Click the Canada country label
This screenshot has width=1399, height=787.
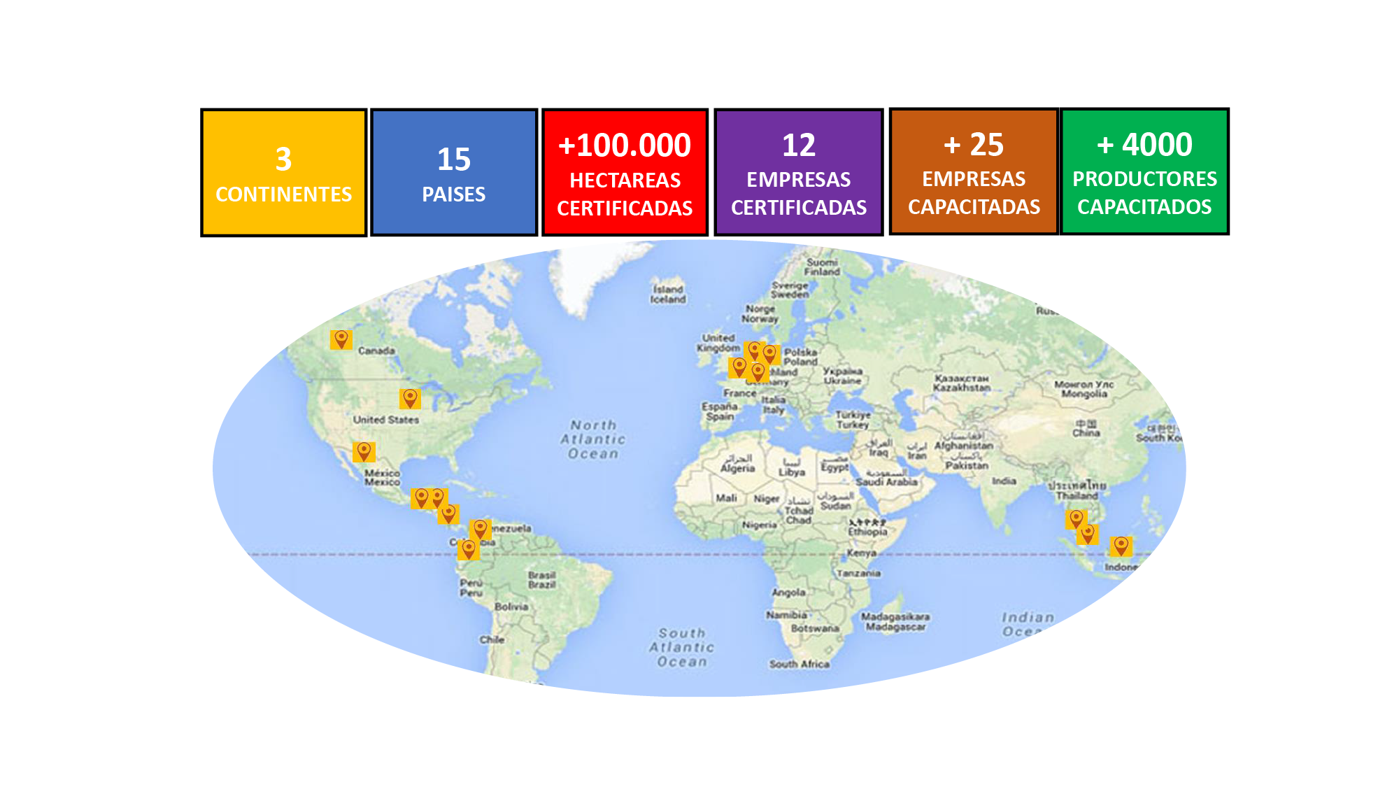pos(376,350)
